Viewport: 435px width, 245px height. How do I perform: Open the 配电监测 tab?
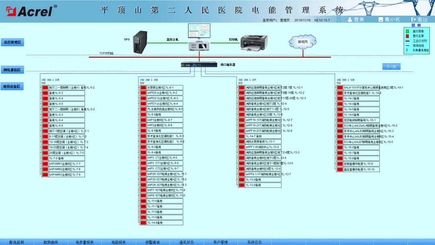[17, 242]
